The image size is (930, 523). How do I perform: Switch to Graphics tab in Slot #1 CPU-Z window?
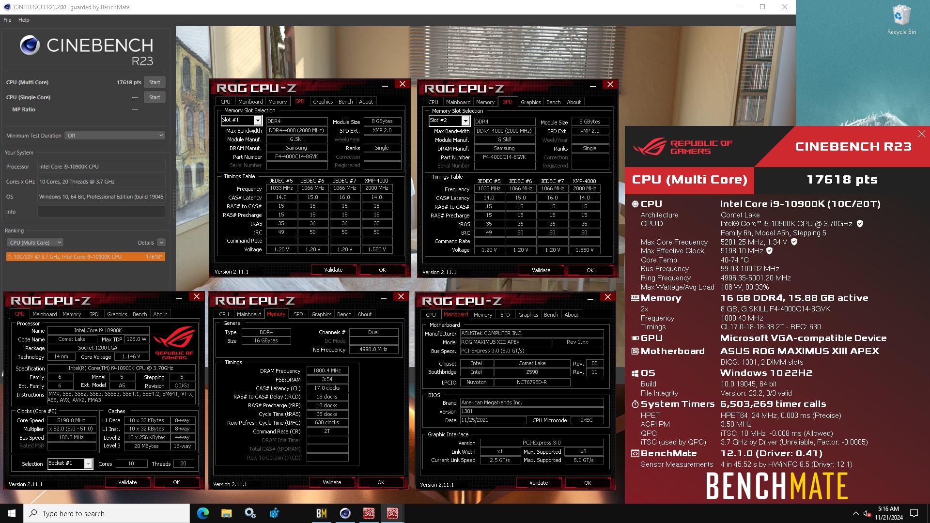pyautogui.click(x=323, y=102)
